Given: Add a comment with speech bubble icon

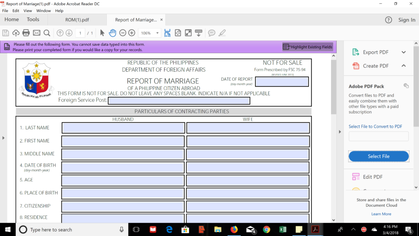Looking at the screenshot, I should click(212, 33).
